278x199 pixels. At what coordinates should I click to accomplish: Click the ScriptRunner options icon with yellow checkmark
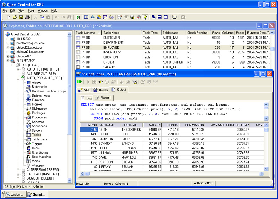tap(134, 82)
